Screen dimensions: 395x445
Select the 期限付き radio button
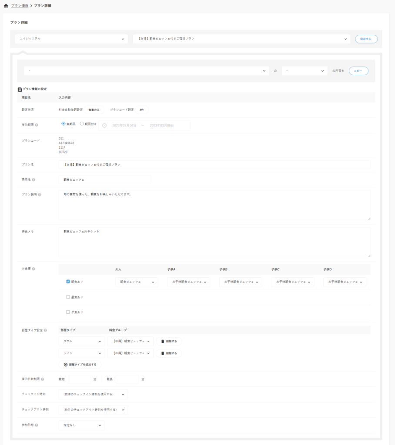(82, 123)
